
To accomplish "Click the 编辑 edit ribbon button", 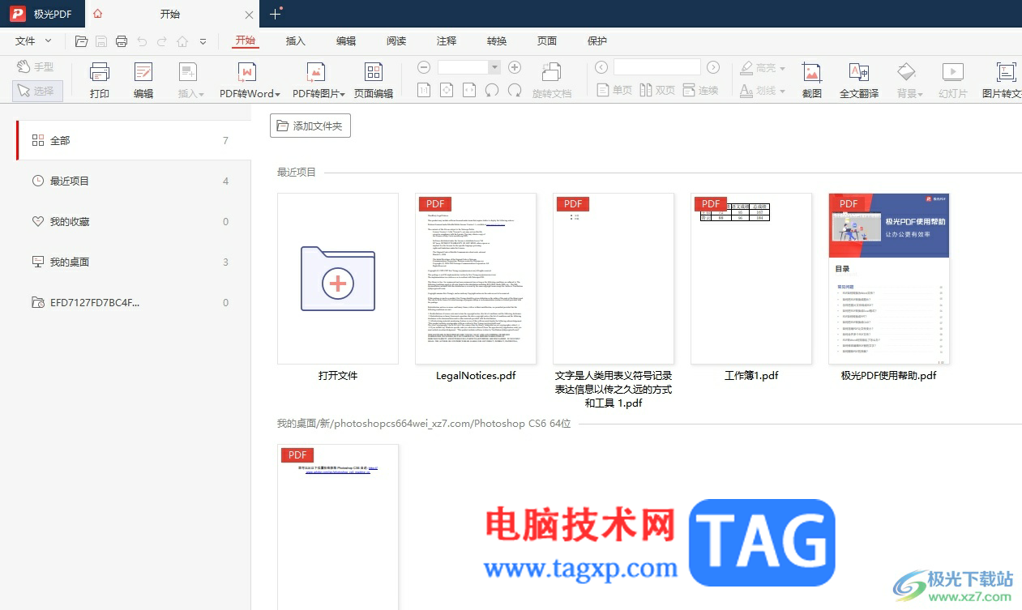I will pyautogui.click(x=143, y=81).
